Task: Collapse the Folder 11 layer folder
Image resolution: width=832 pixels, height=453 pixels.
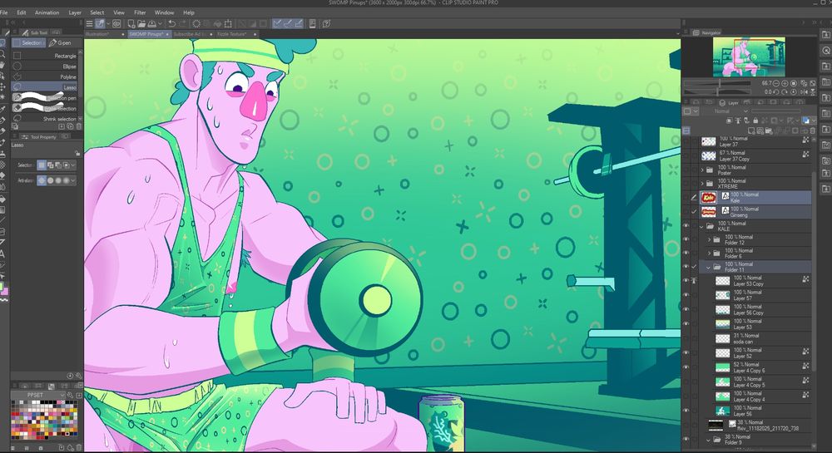Action: (709, 267)
